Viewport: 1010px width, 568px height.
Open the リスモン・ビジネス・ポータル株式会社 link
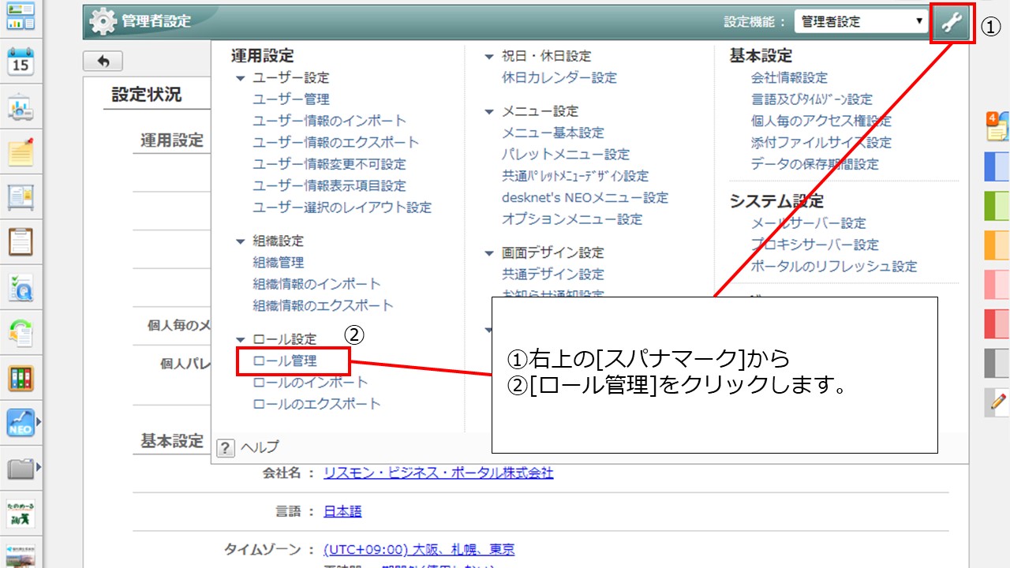pyautogui.click(x=438, y=473)
